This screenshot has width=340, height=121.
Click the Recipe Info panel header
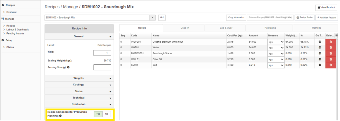[79, 28]
